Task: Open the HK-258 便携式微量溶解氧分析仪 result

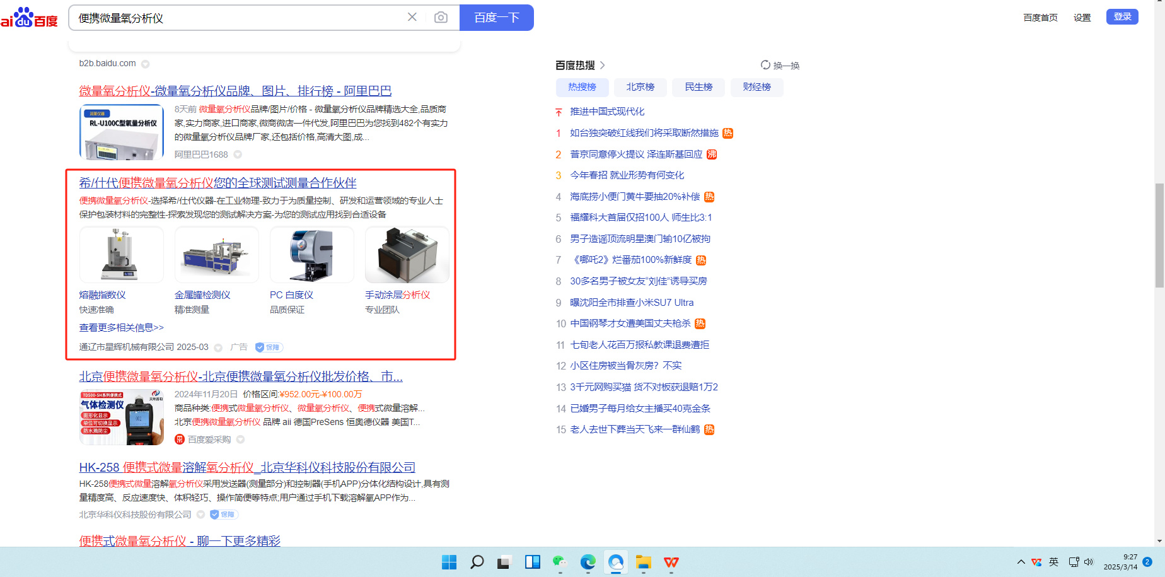Action: coord(247,467)
